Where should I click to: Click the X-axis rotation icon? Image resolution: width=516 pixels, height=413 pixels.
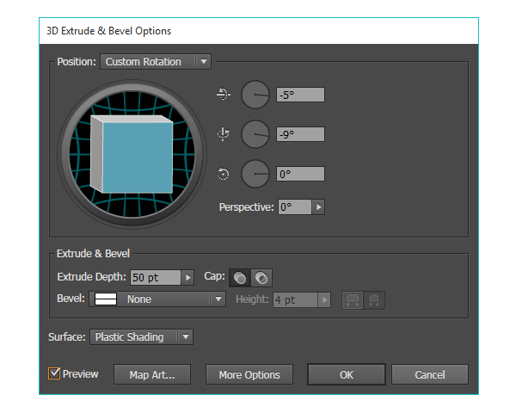224,95
